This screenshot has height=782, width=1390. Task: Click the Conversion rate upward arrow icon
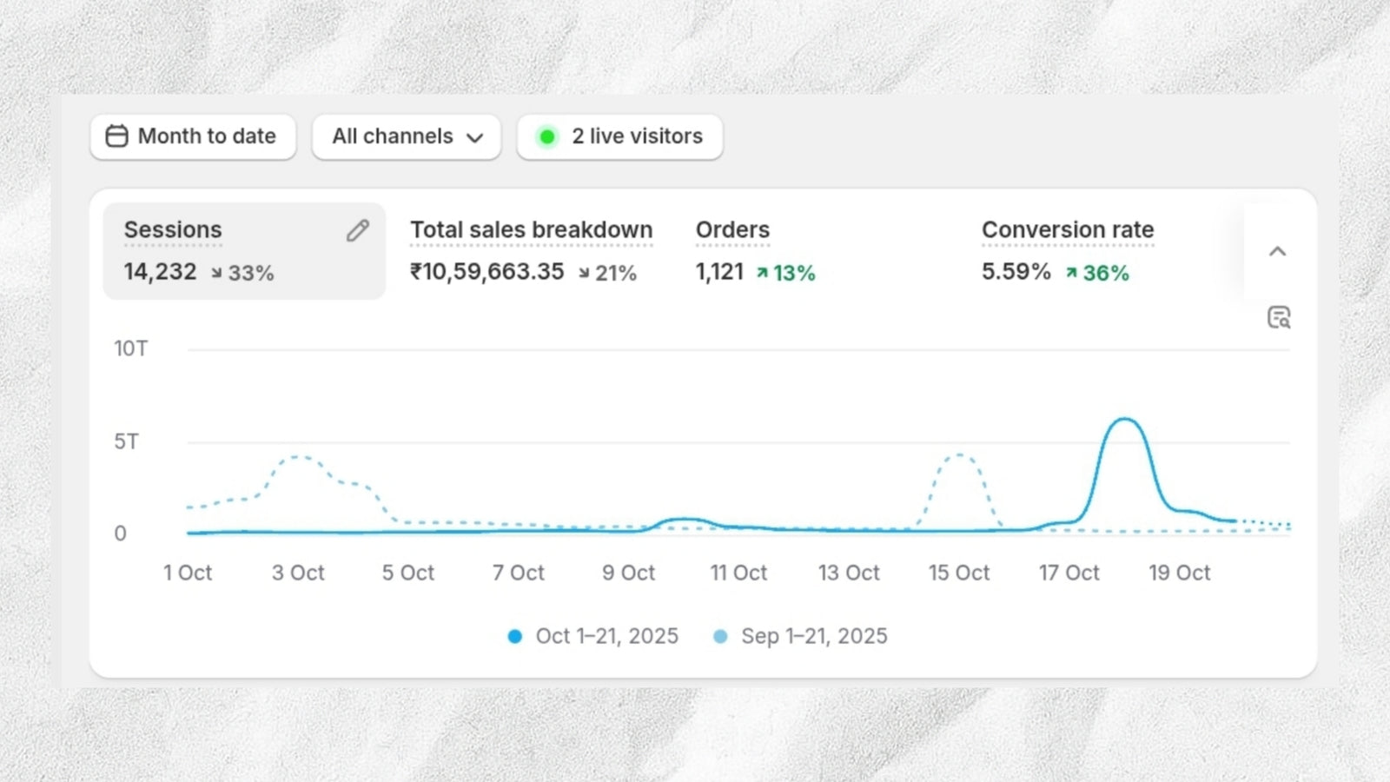[1071, 274]
